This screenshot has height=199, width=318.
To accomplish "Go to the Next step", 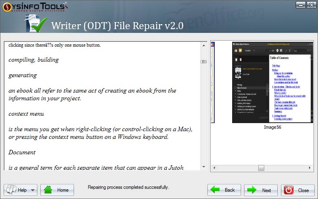I will click(258, 190).
